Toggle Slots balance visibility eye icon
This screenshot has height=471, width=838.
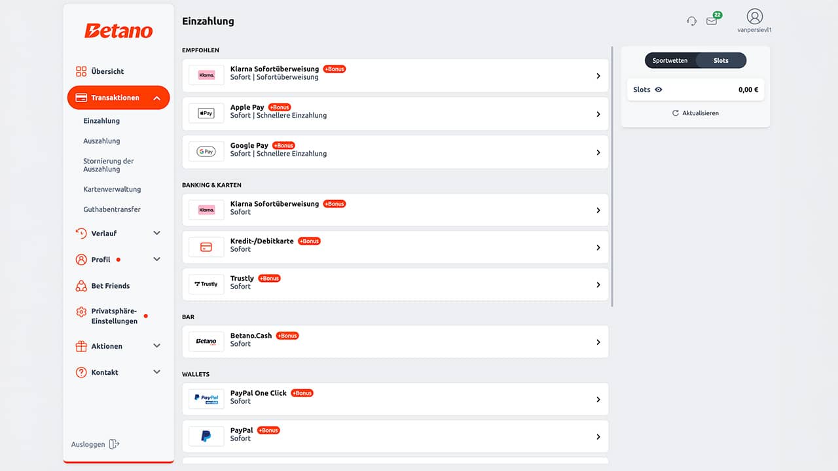coord(659,90)
